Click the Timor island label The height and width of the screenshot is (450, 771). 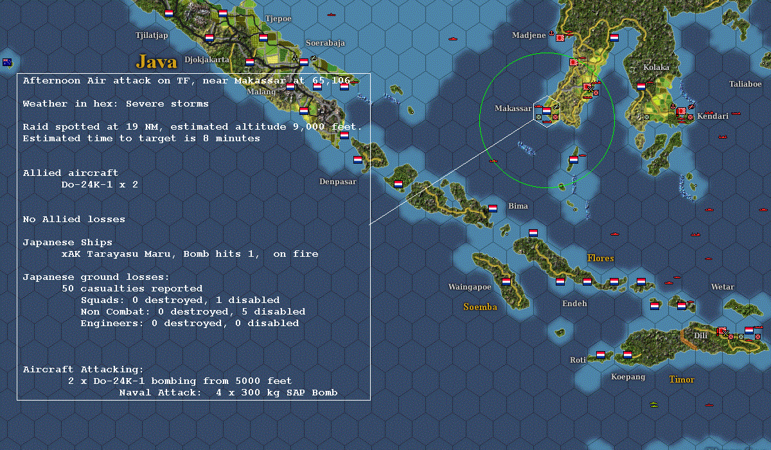[x=682, y=379]
